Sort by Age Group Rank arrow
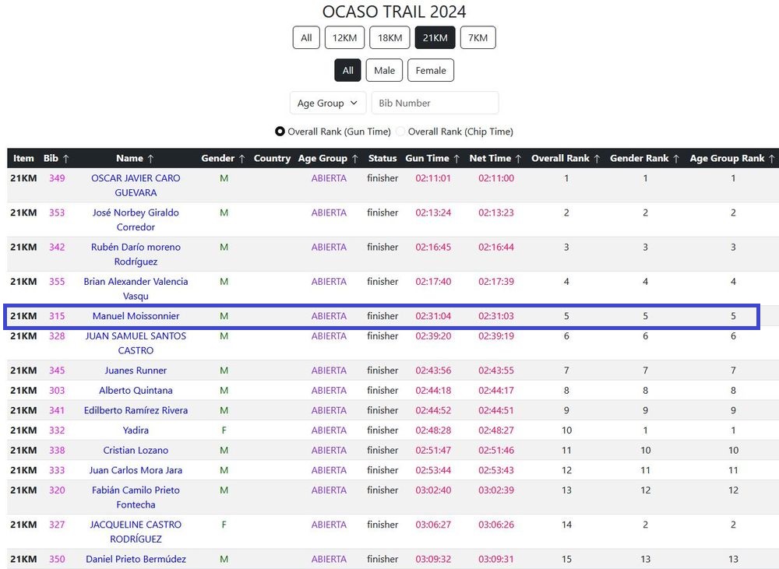779x569 pixels. click(771, 159)
